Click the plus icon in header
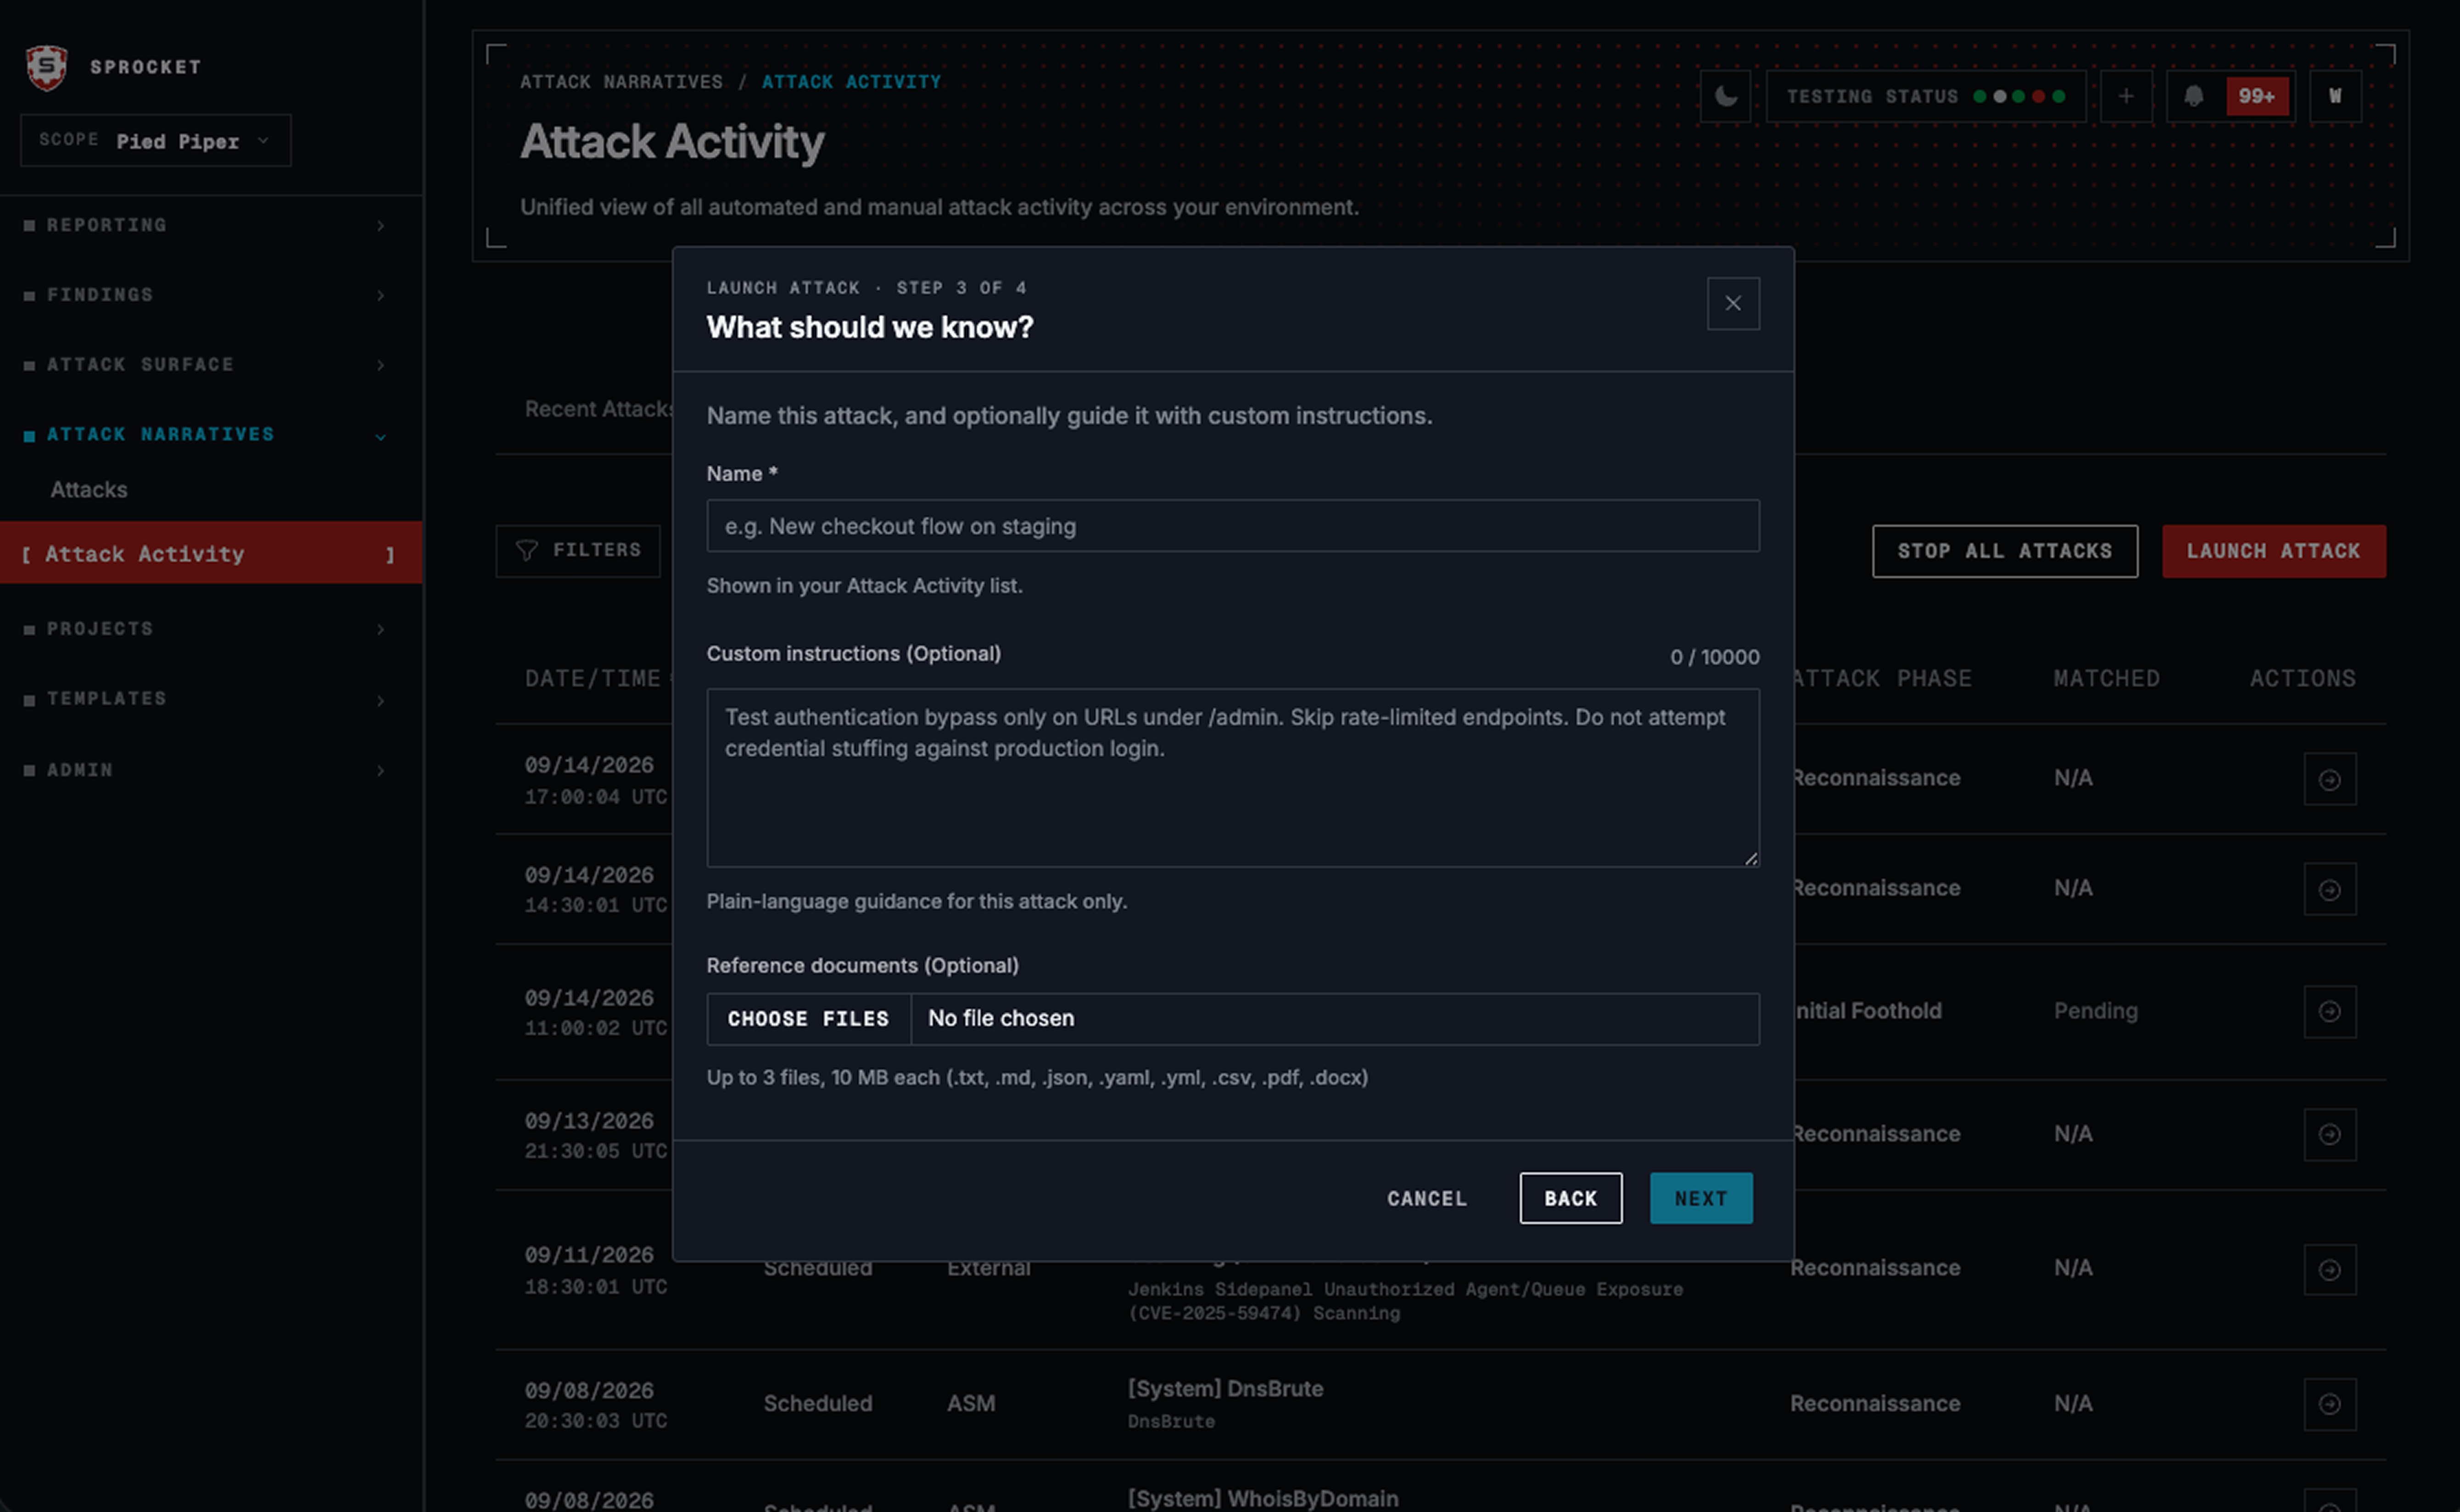 point(2126,96)
